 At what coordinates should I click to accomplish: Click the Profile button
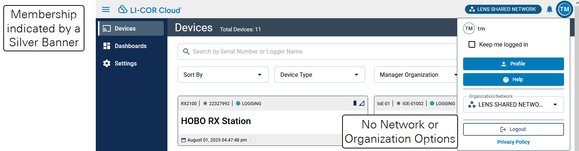coord(513,64)
